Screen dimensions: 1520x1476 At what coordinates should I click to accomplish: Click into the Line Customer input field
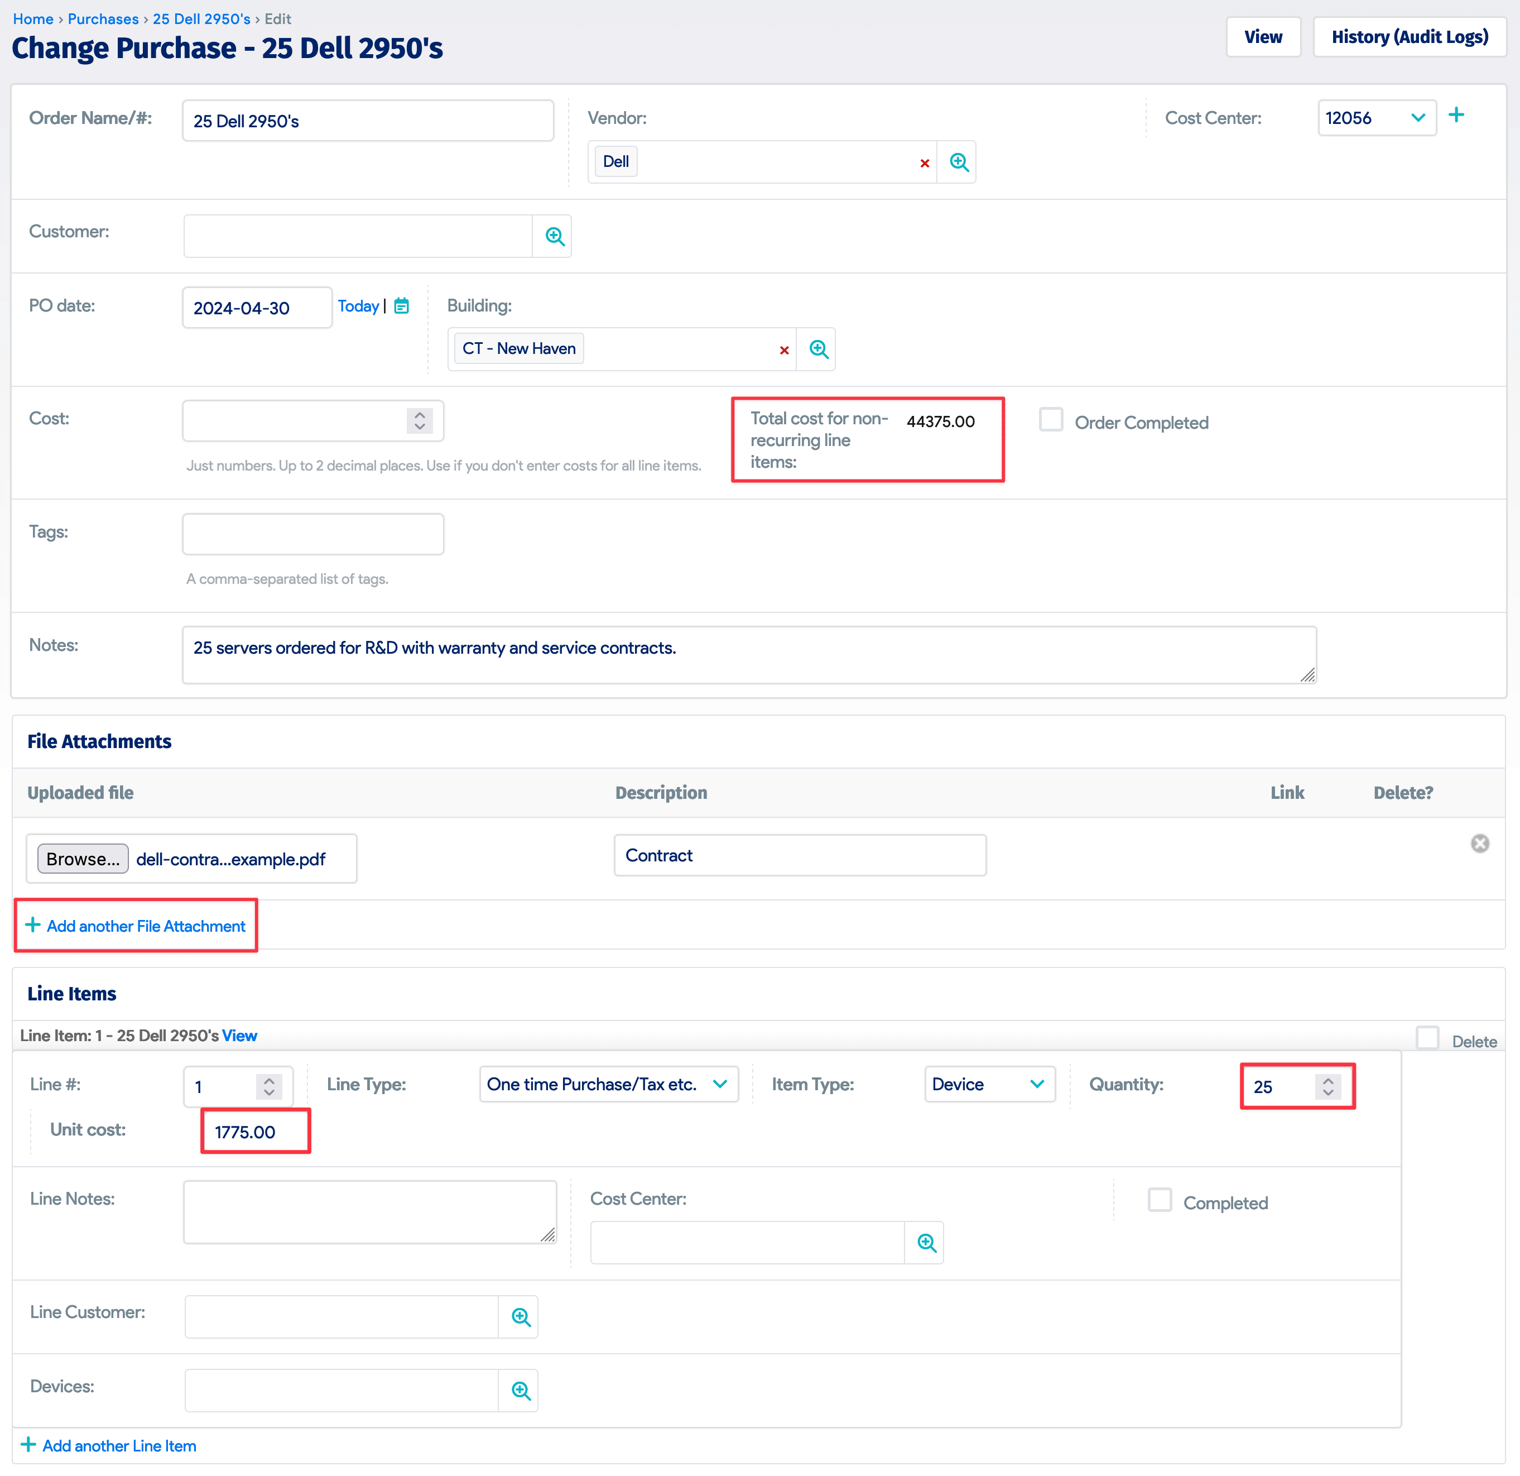pyautogui.click(x=342, y=1317)
